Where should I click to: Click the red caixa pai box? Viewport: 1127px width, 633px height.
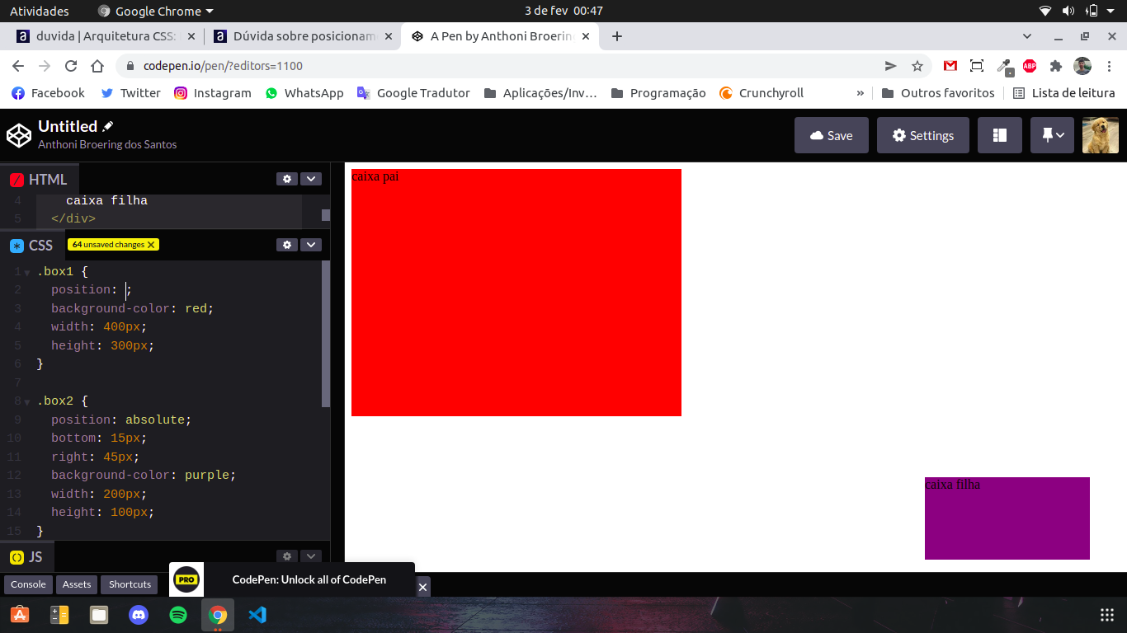[516, 293]
